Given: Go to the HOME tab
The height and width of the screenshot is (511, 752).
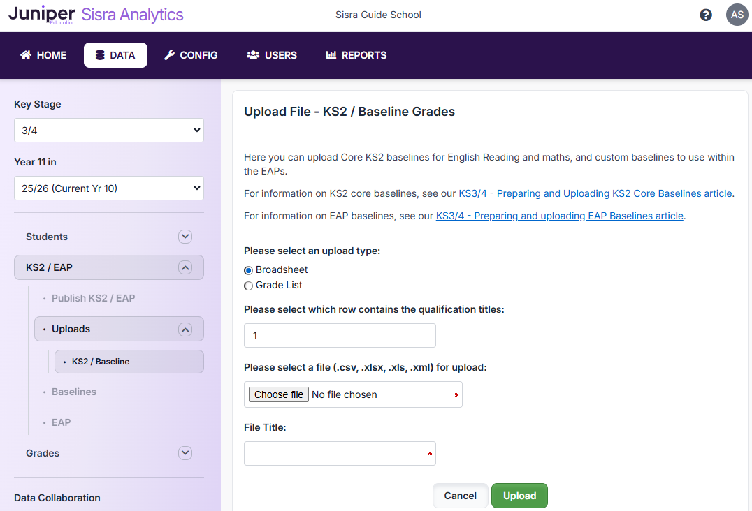Looking at the screenshot, I should (x=43, y=55).
